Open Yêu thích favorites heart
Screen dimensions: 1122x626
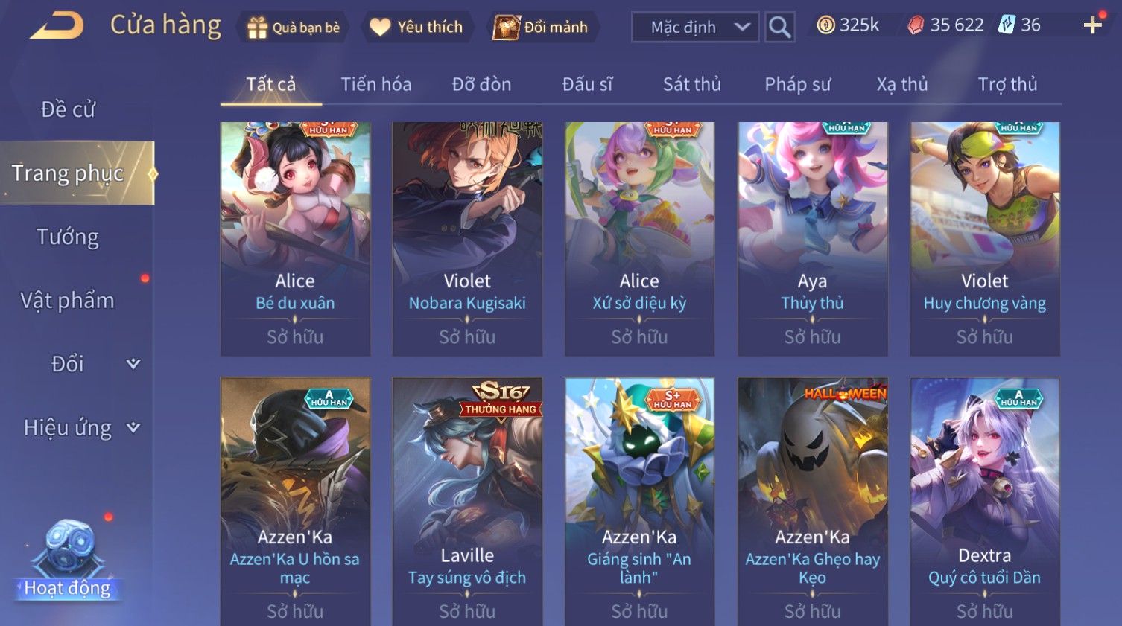380,28
